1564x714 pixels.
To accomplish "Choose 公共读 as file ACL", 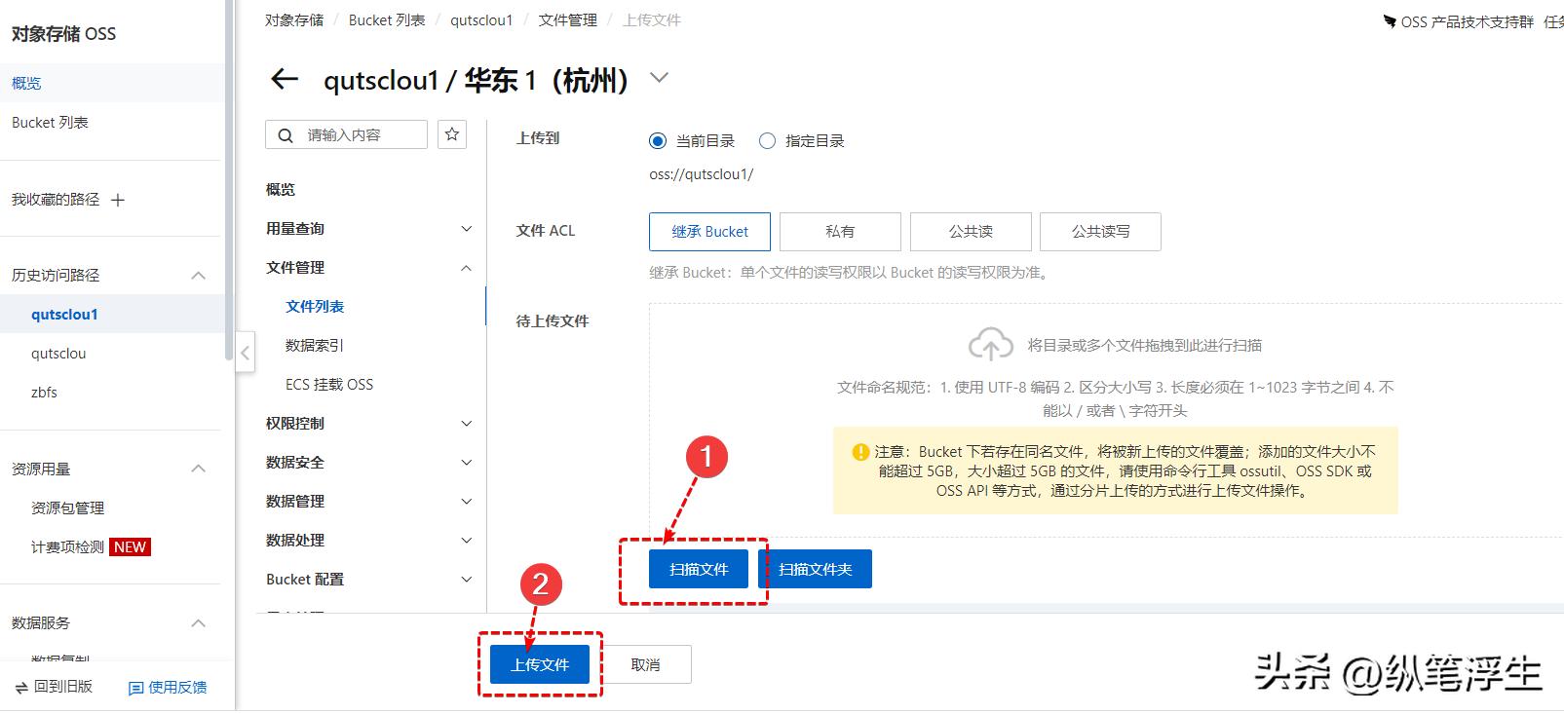I will pyautogui.click(x=971, y=232).
